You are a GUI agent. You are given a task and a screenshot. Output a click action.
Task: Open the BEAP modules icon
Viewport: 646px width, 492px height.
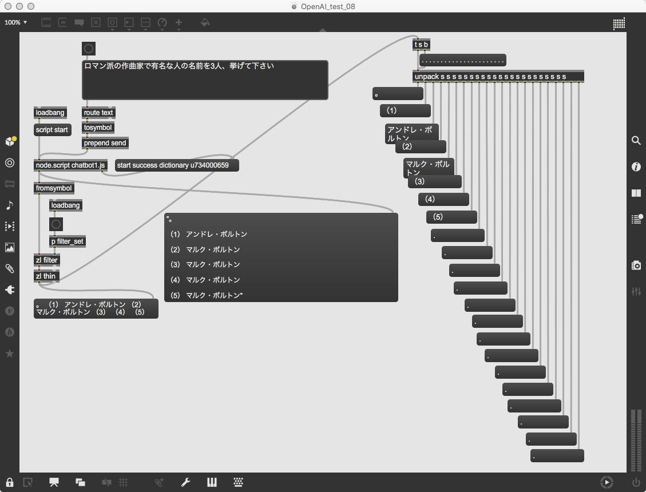click(x=10, y=332)
